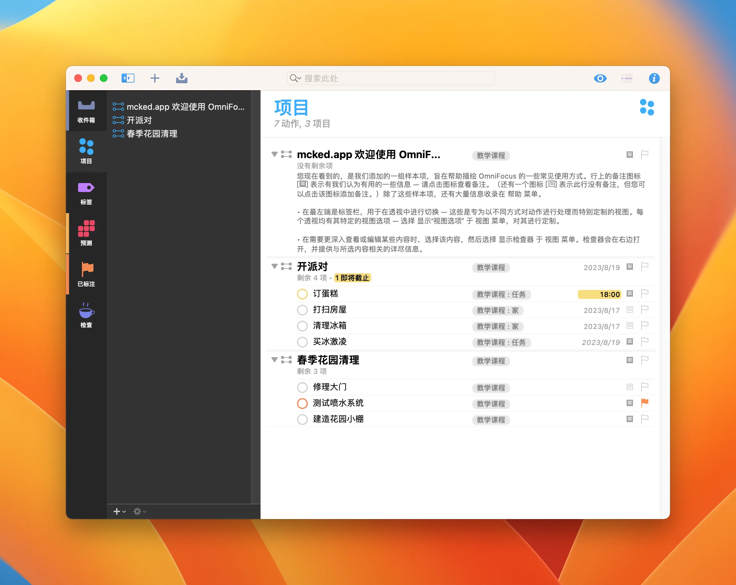Click the 1 即将截止 due soon badge

click(x=352, y=278)
